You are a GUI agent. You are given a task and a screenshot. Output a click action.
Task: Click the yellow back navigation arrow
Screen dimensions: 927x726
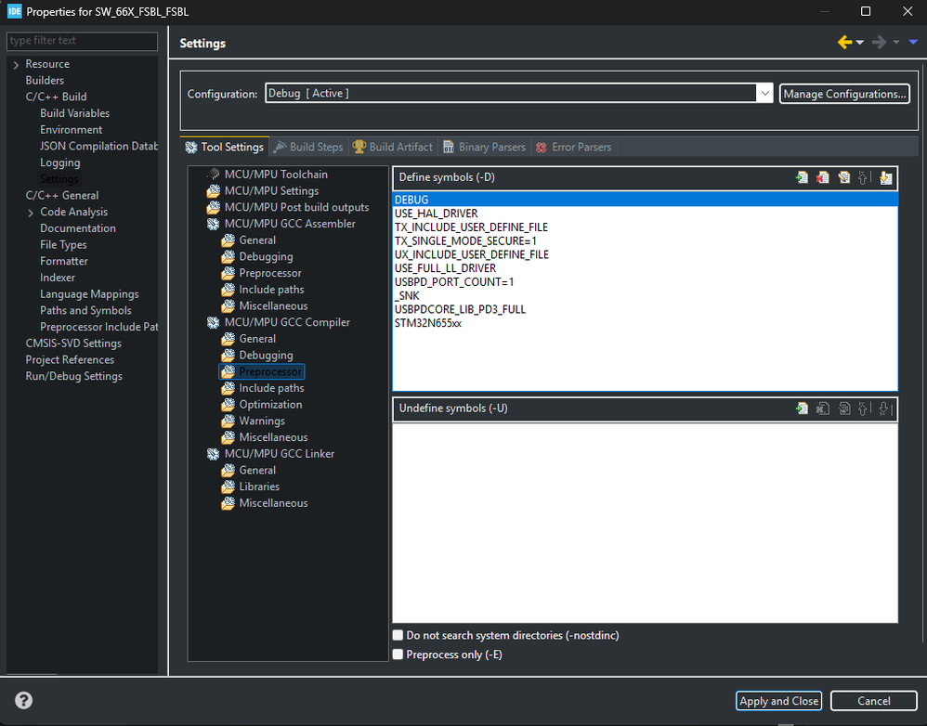coord(845,43)
